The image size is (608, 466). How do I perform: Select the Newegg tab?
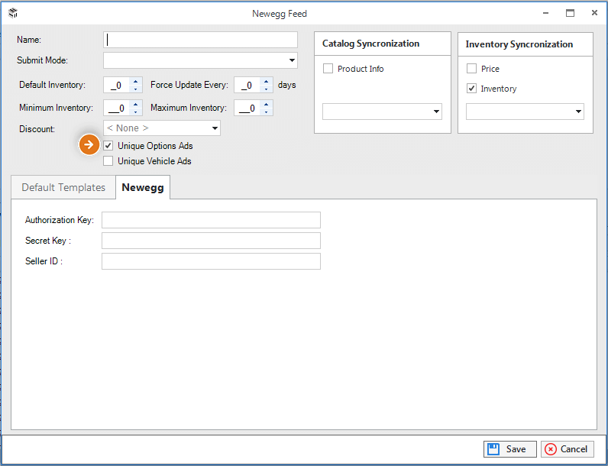143,188
